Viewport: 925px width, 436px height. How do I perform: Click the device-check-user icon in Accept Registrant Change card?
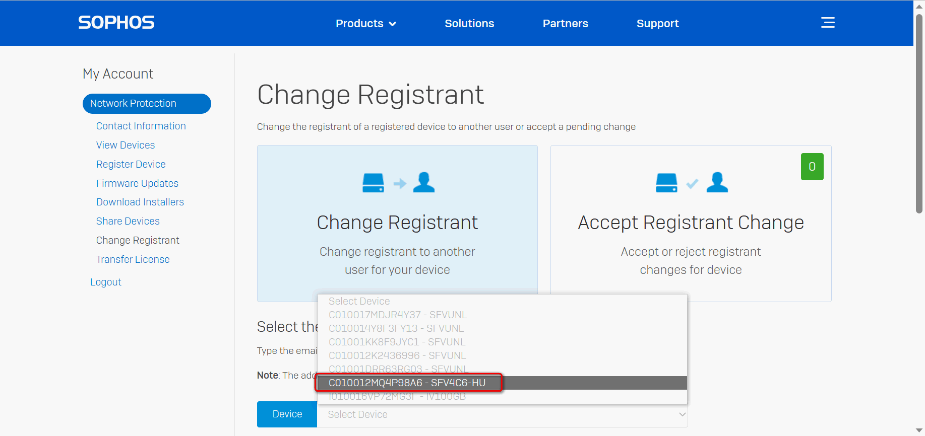point(692,183)
